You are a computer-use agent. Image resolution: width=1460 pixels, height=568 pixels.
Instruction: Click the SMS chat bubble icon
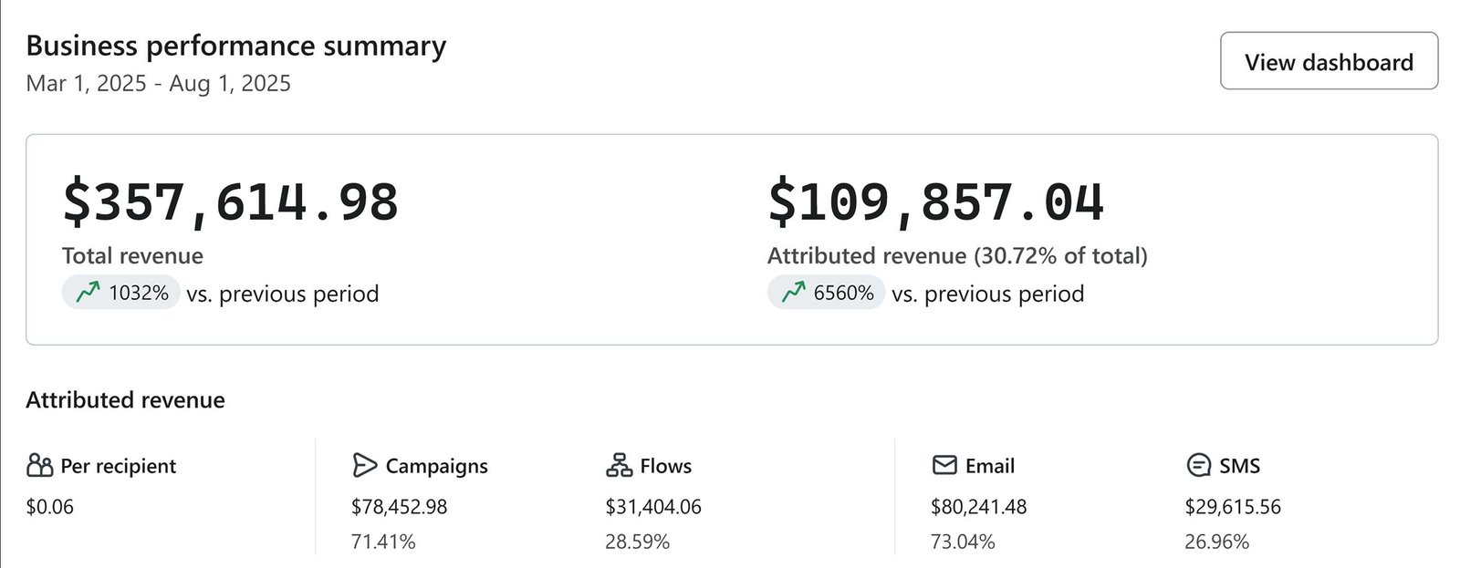point(1198,466)
